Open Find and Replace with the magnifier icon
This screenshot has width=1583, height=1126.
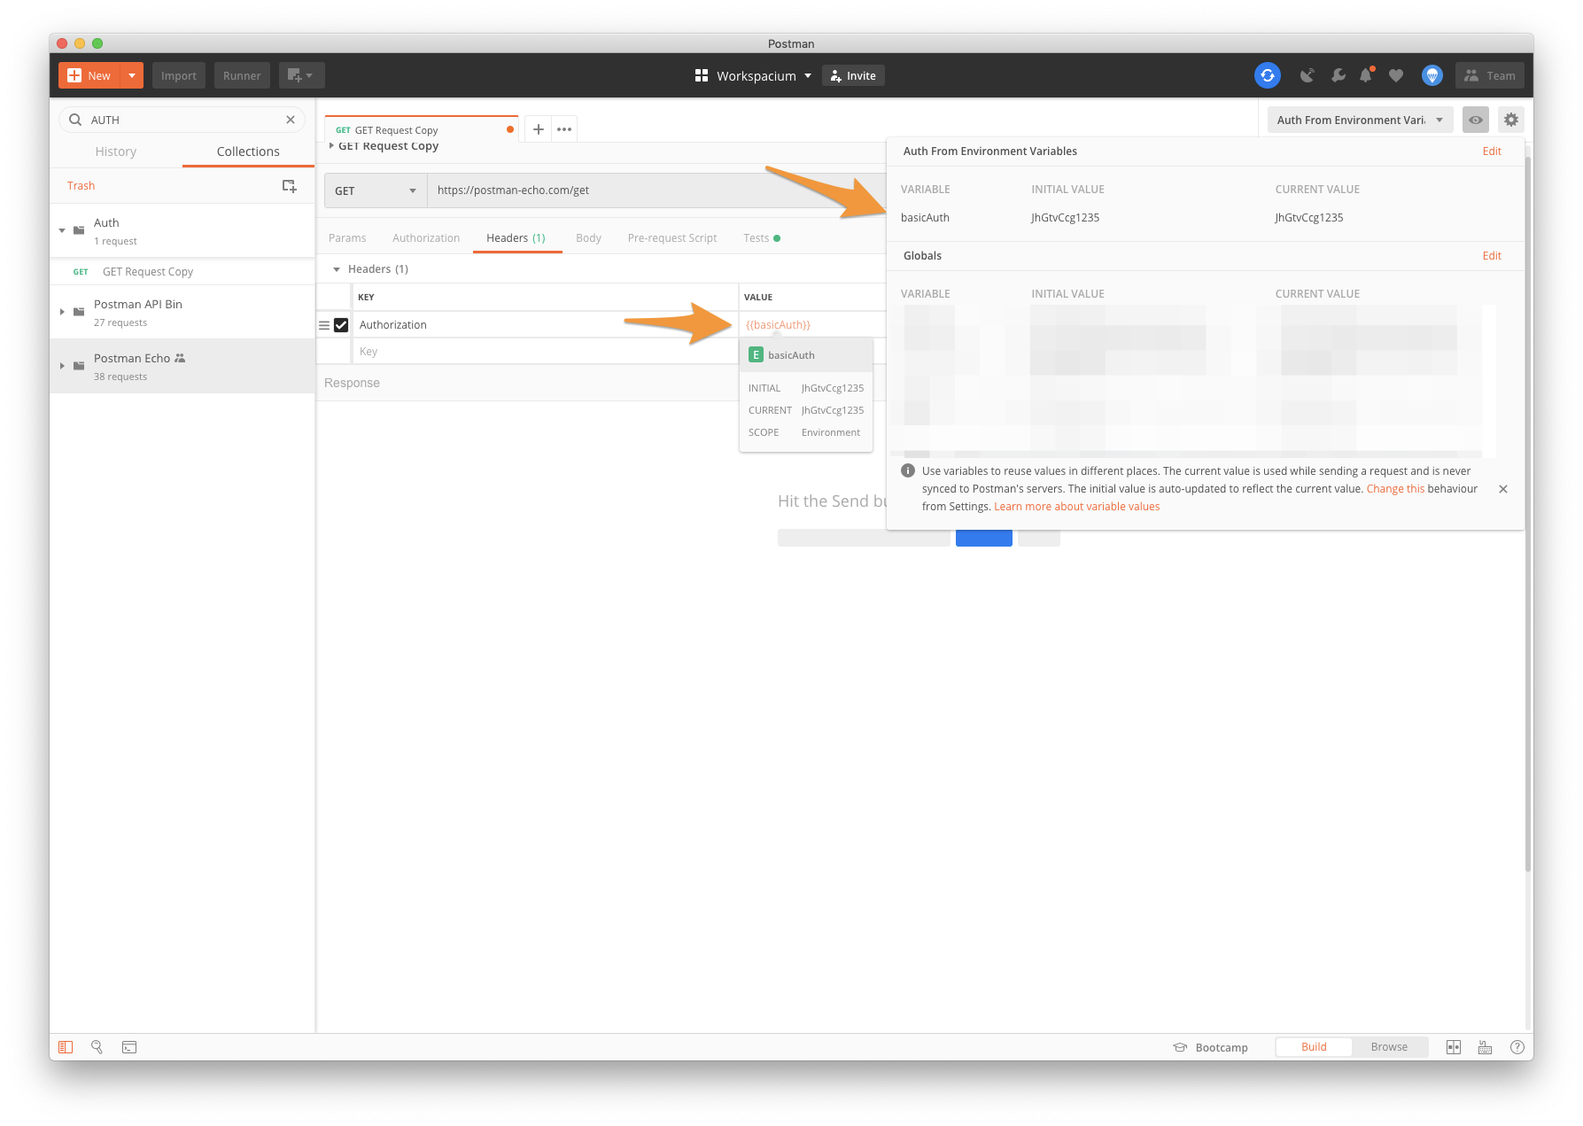click(97, 1047)
